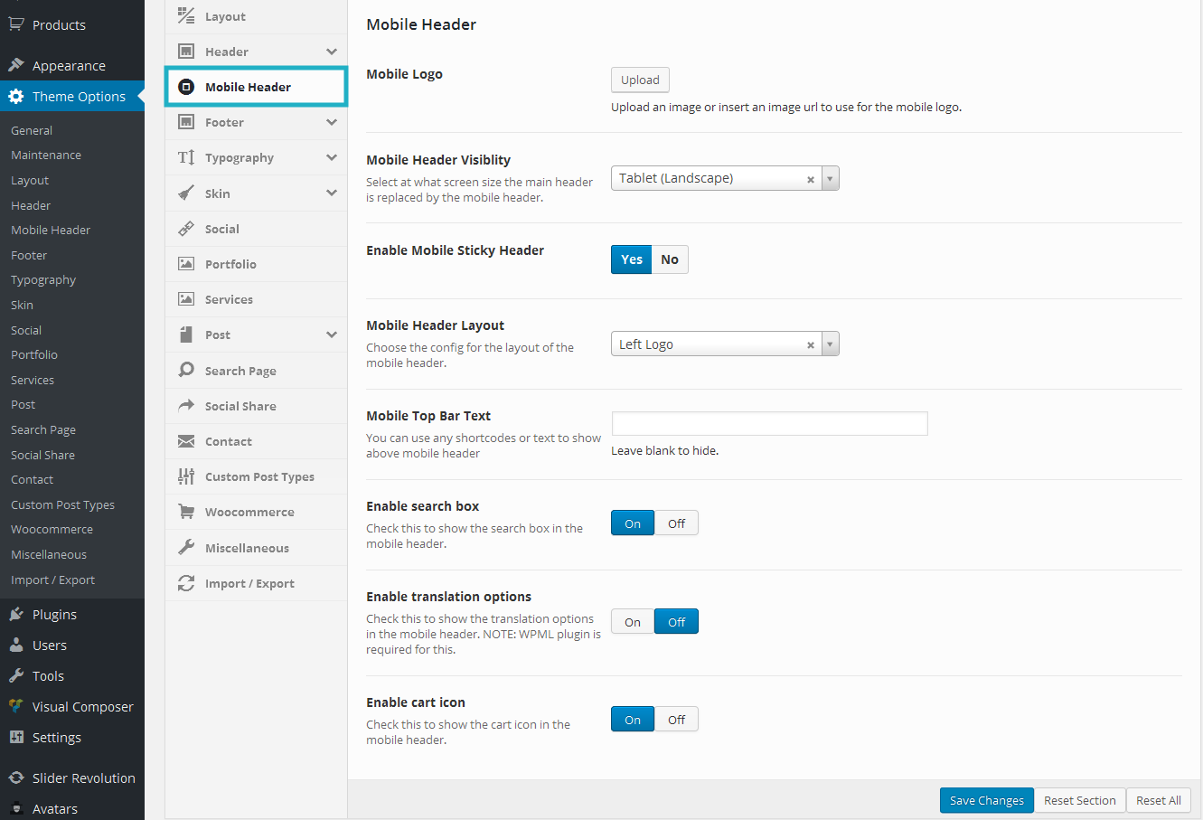
Task: Clear the Left Logo selection with x
Action: point(811,344)
